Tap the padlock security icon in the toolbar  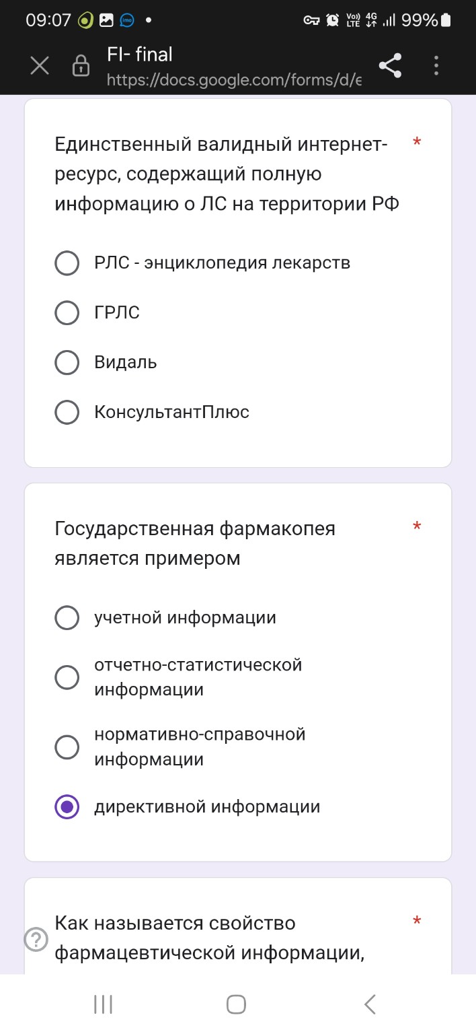[79, 65]
